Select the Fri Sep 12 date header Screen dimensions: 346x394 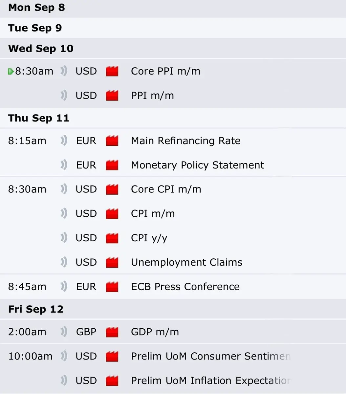(173, 309)
